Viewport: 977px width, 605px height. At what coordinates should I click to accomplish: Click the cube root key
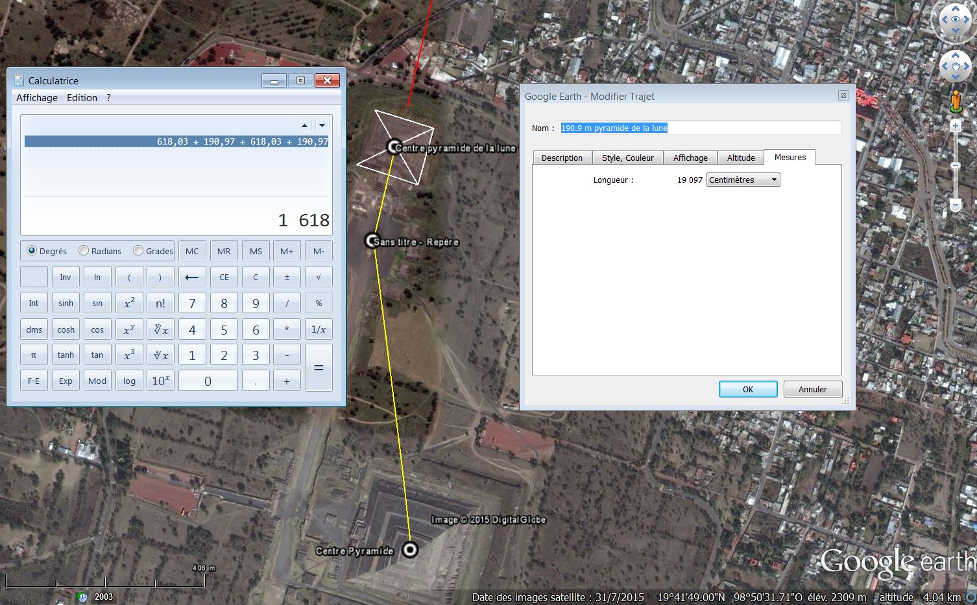pos(160,355)
